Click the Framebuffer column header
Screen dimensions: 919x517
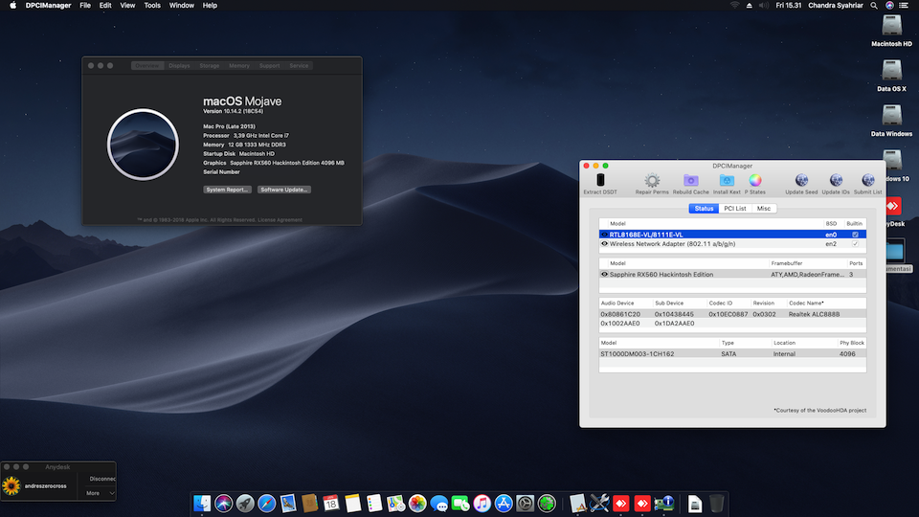(787, 263)
